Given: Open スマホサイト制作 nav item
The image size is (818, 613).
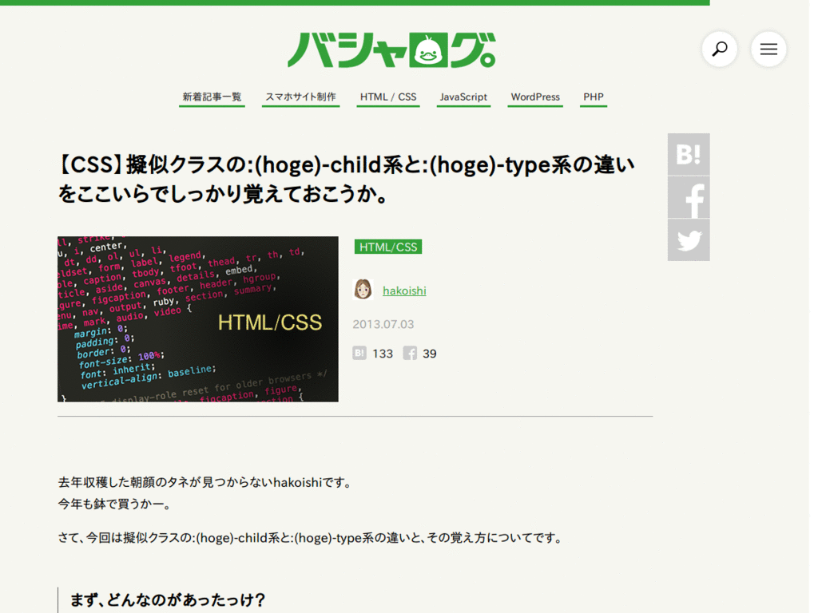Looking at the screenshot, I should 300,97.
